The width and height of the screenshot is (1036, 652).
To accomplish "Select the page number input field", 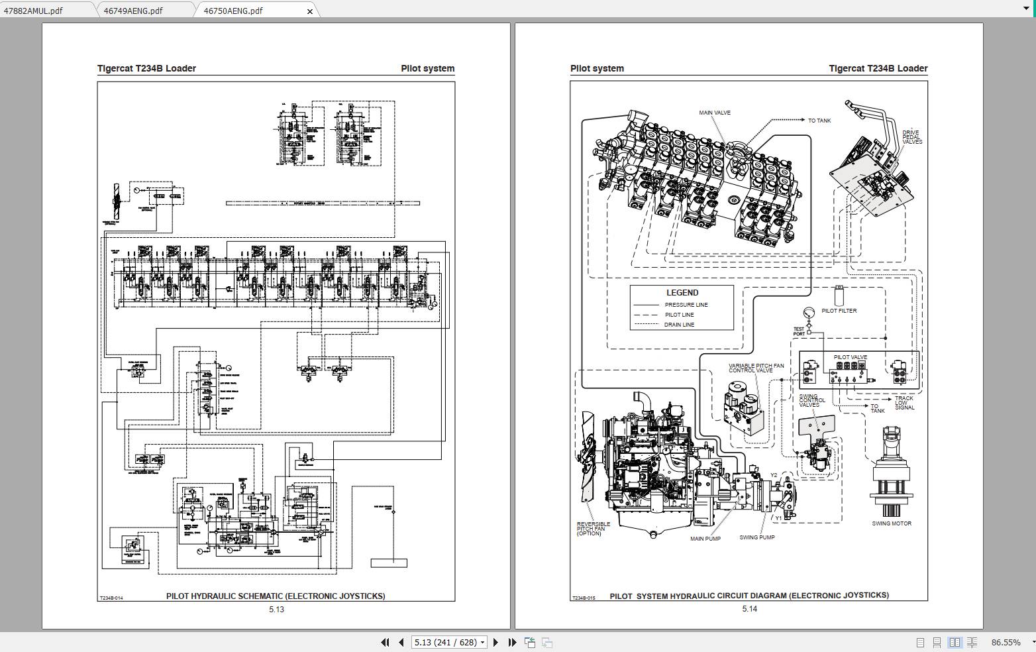I will (x=444, y=642).
